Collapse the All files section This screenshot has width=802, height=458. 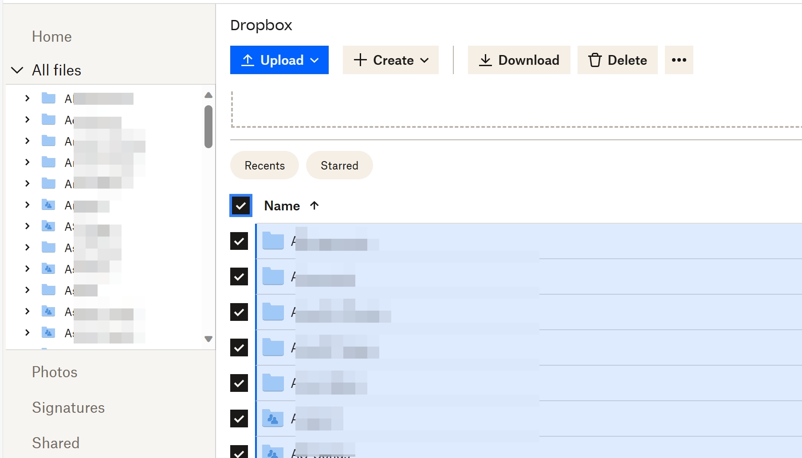tap(17, 70)
